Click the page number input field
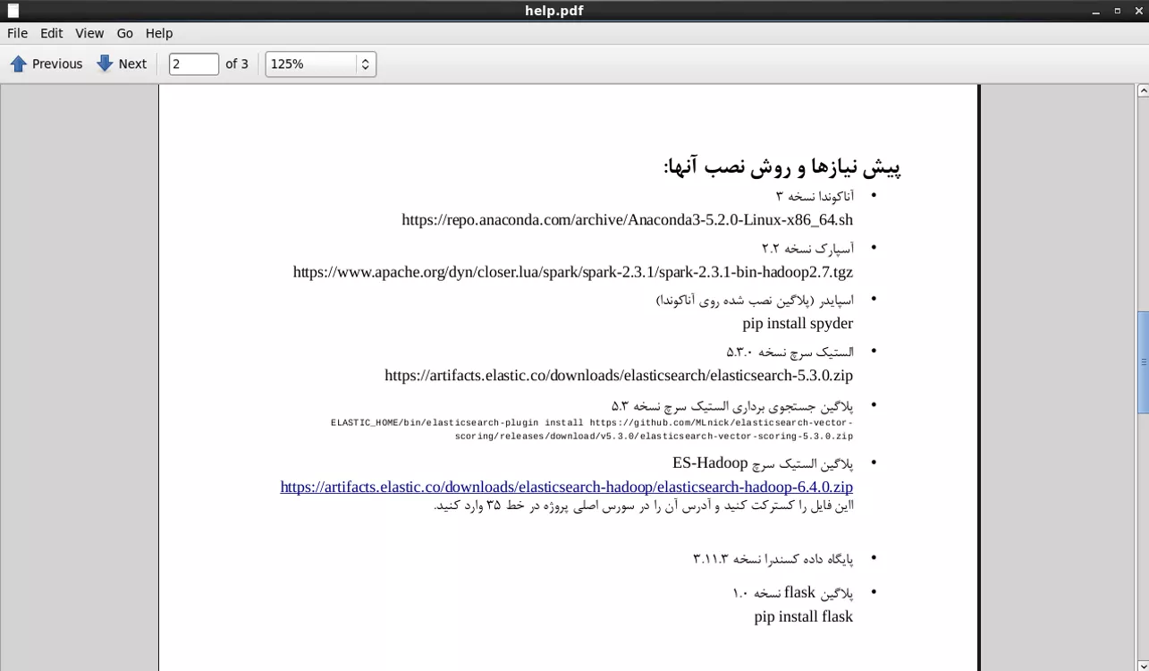1149x671 pixels. coord(194,64)
